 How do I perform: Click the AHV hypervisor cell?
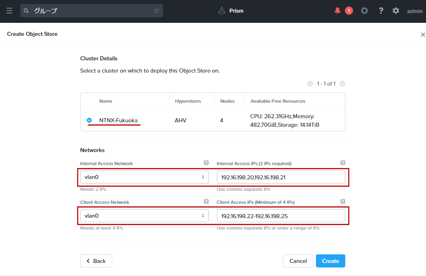181,120
